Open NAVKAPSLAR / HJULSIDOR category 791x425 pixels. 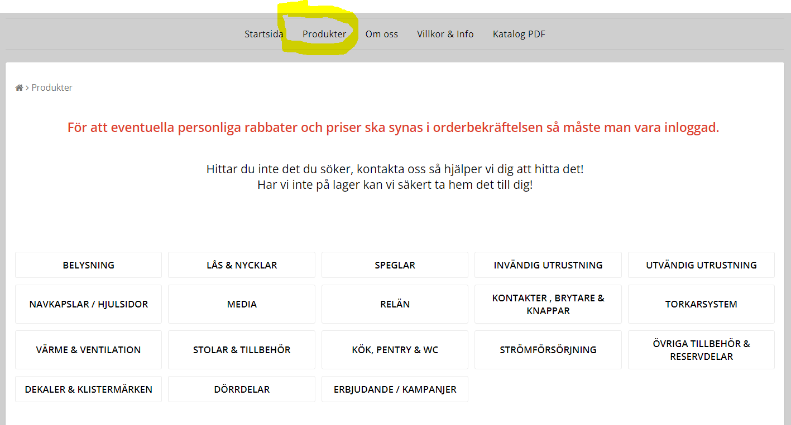[88, 304]
